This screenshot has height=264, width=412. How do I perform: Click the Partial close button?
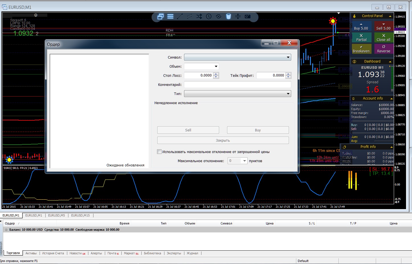pos(361,38)
